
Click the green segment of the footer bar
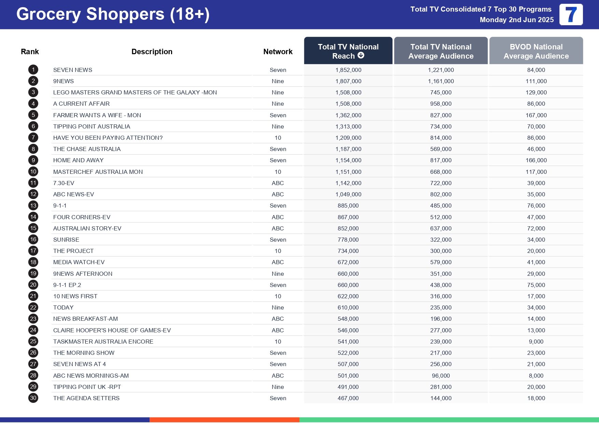click(449, 420)
